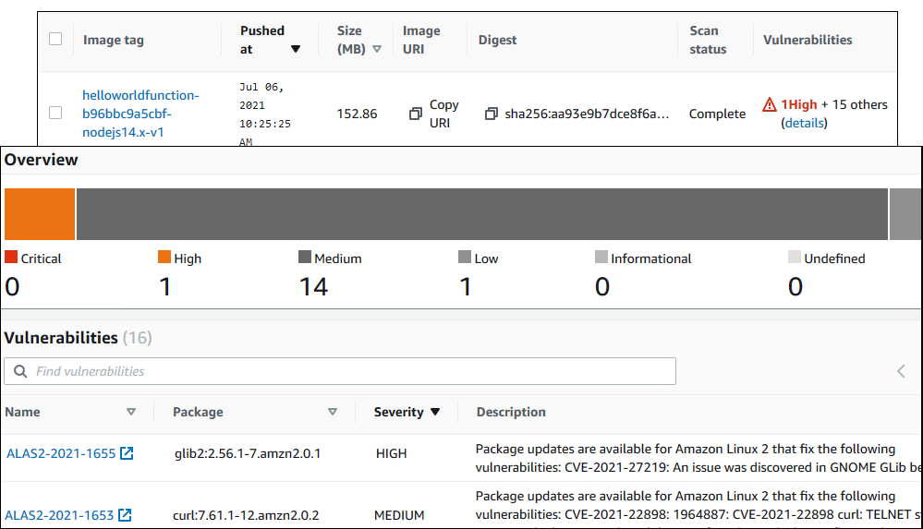The image size is (923, 529).
Task: Sort by Size (MB) column arrow
Action: click(377, 50)
